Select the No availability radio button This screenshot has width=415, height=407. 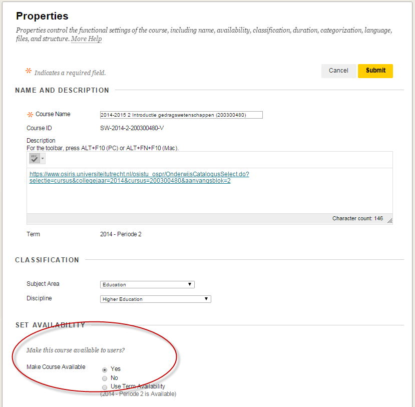105,378
